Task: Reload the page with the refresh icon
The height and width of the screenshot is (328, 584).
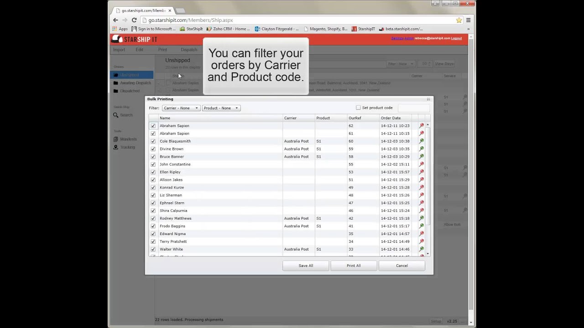Action: (134, 20)
